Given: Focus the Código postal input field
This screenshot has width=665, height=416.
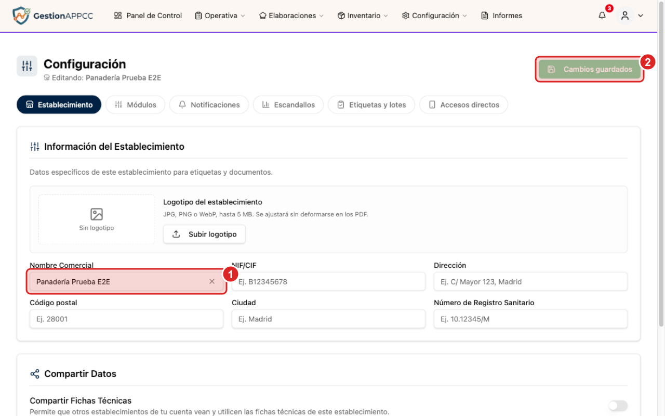Looking at the screenshot, I should click(126, 319).
